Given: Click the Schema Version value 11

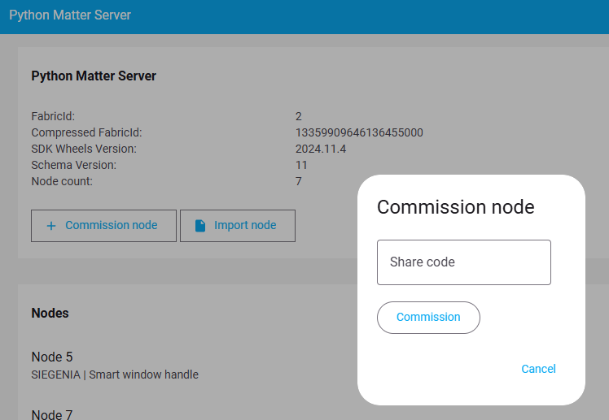Looking at the screenshot, I should (301, 165).
